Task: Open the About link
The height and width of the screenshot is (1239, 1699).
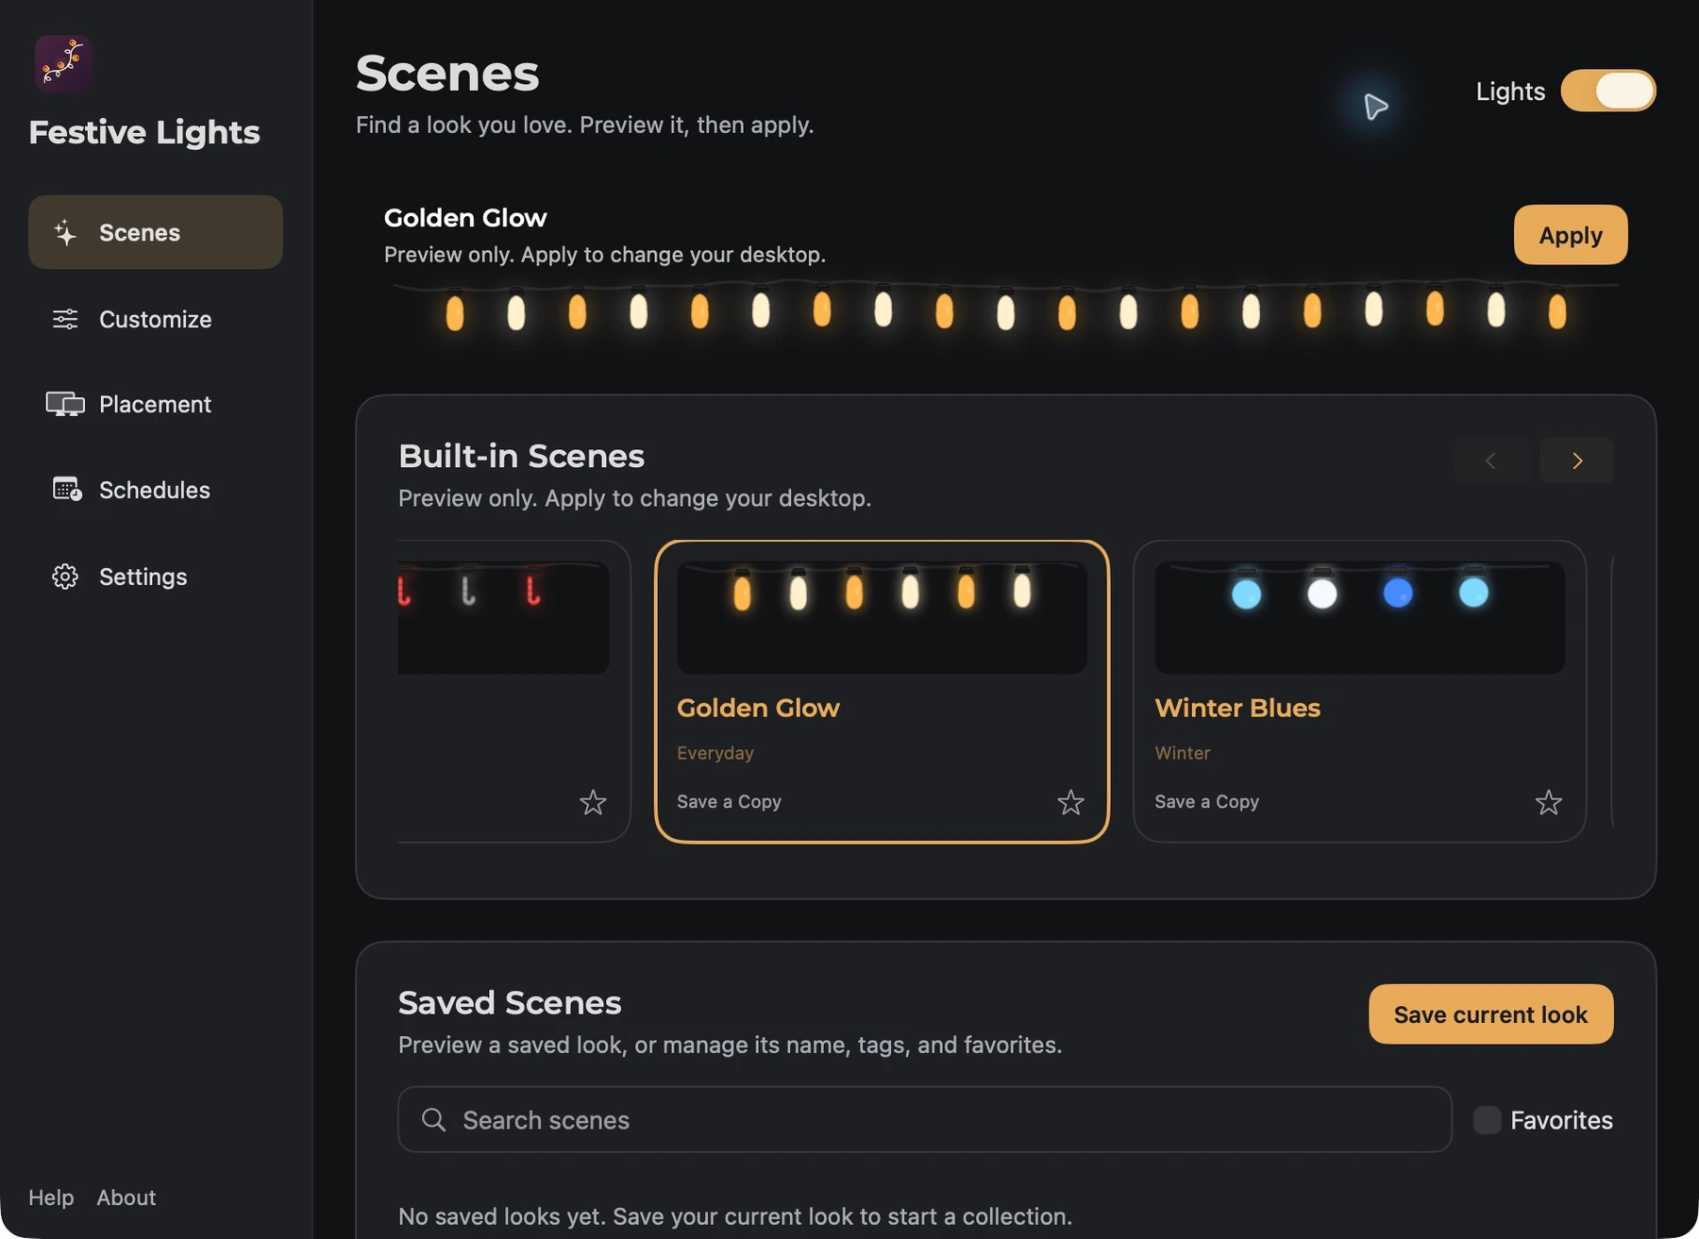Action: click(126, 1197)
